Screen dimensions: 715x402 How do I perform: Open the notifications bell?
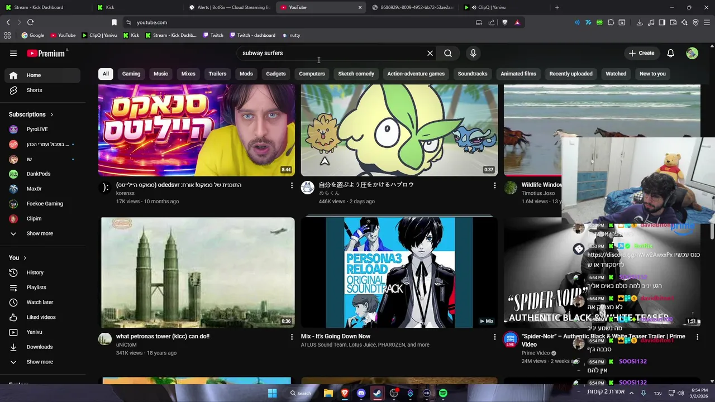click(671, 53)
